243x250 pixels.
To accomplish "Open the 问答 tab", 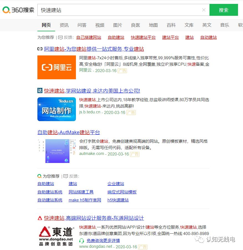I will (x=82, y=25).
